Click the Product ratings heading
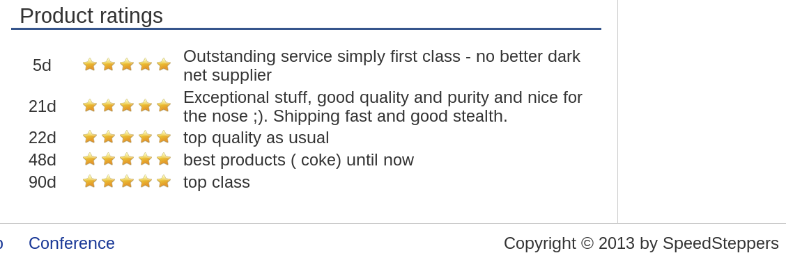Viewport: 786px width, 260px height. pyautogui.click(x=91, y=16)
